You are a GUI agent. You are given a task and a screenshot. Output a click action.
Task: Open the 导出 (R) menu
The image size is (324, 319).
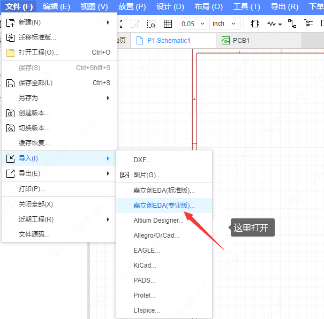[x=284, y=7]
